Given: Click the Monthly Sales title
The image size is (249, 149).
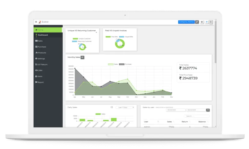Looking at the screenshot, I should [x=74, y=57].
